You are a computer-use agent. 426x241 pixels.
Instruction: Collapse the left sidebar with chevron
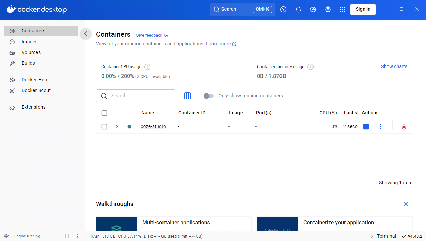tap(86, 34)
